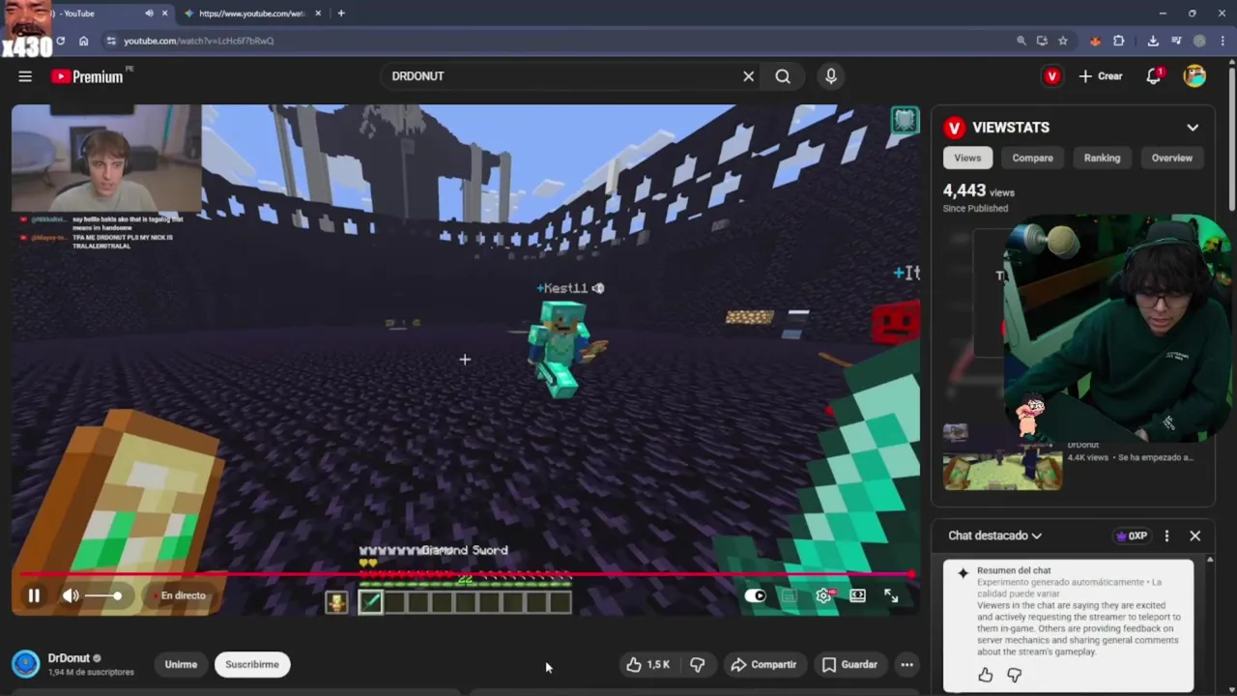Close the live chat panel
Viewport: 1237px width, 696px height.
(x=1194, y=536)
